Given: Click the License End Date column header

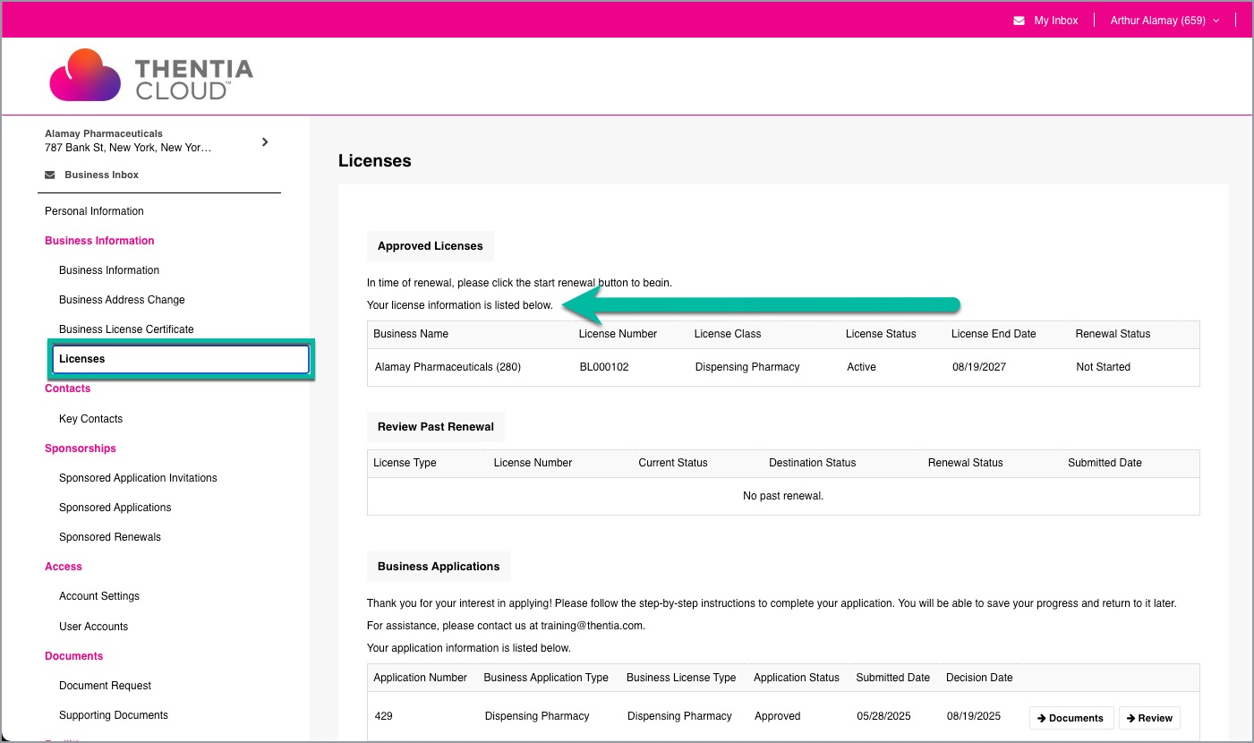Looking at the screenshot, I should click(994, 334).
